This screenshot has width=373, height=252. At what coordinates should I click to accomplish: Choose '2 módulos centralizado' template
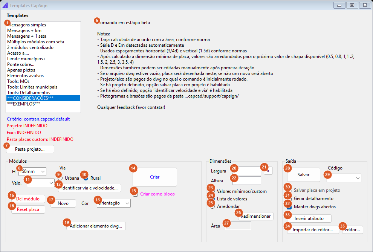[x=43, y=47]
